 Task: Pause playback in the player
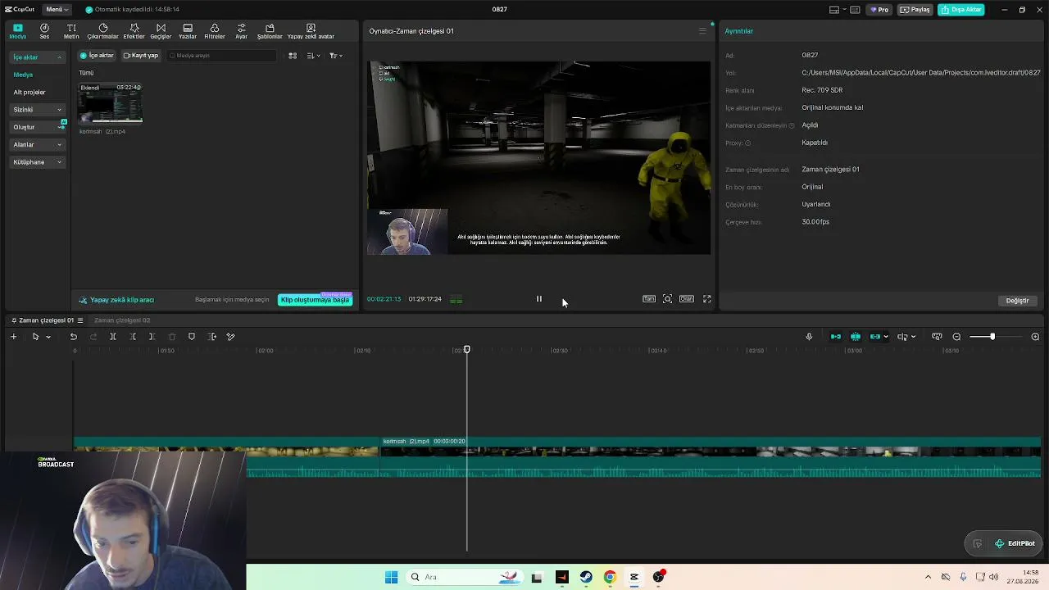pyautogui.click(x=538, y=299)
